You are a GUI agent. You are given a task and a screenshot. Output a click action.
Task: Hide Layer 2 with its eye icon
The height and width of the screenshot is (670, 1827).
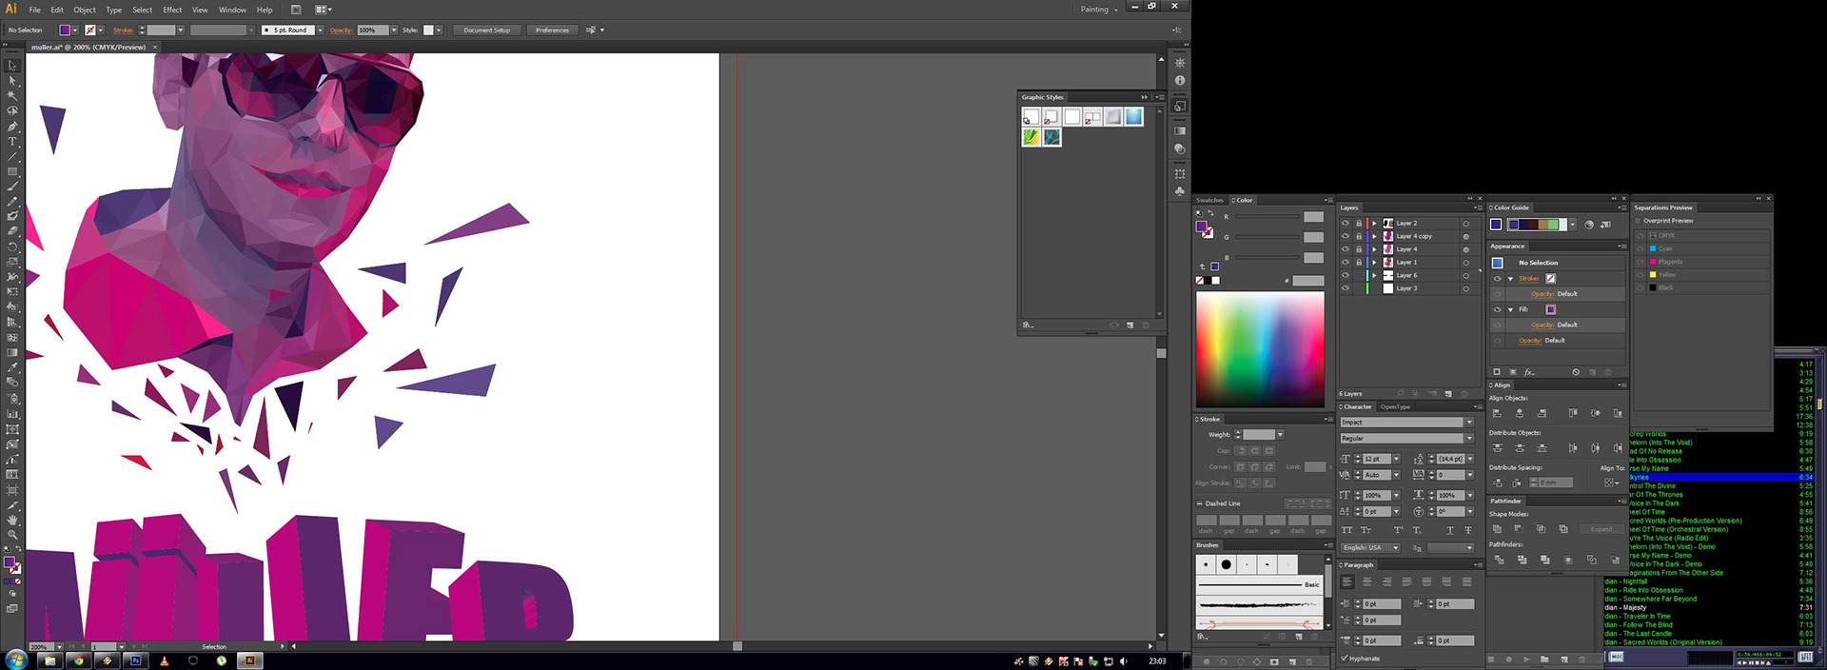pyautogui.click(x=1346, y=224)
